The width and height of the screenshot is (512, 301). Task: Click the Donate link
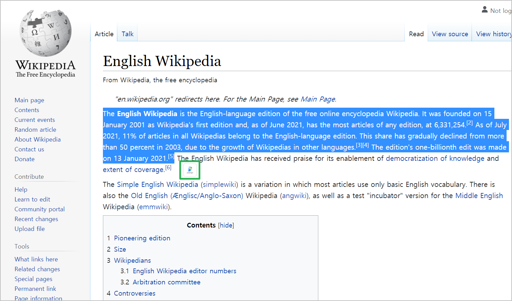(x=24, y=159)
